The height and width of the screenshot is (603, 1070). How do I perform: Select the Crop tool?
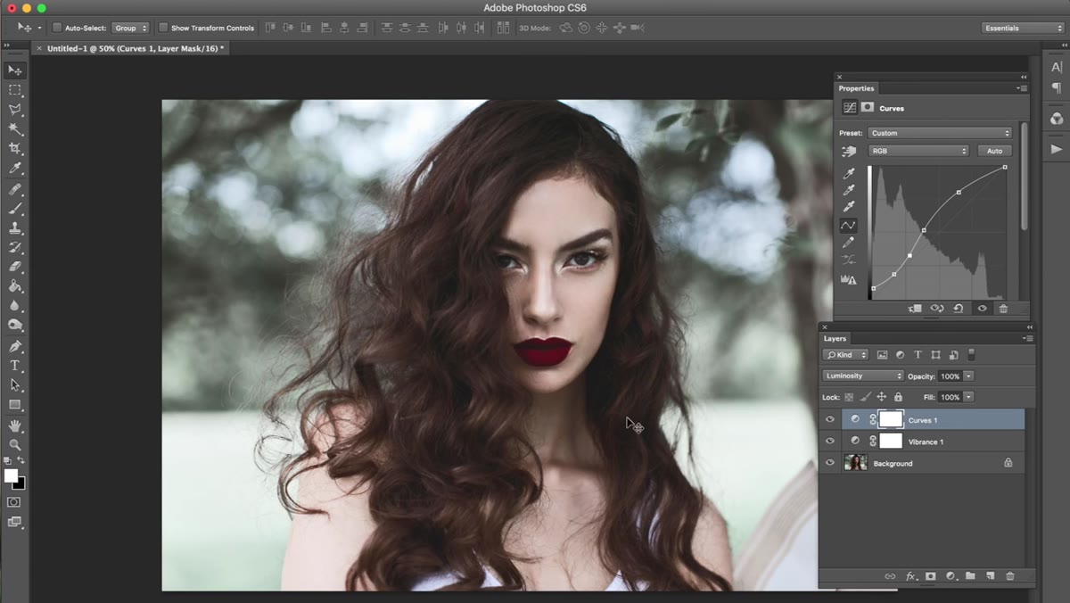(15, 149)
